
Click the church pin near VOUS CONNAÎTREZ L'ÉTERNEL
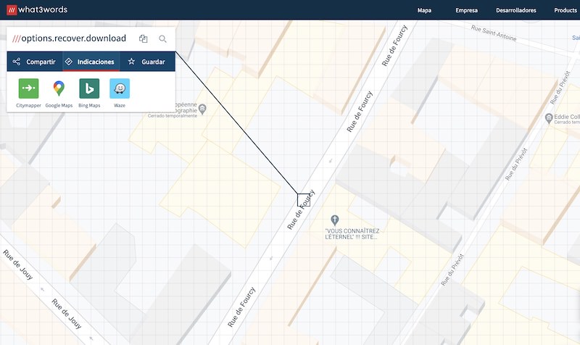pos(335,220)
